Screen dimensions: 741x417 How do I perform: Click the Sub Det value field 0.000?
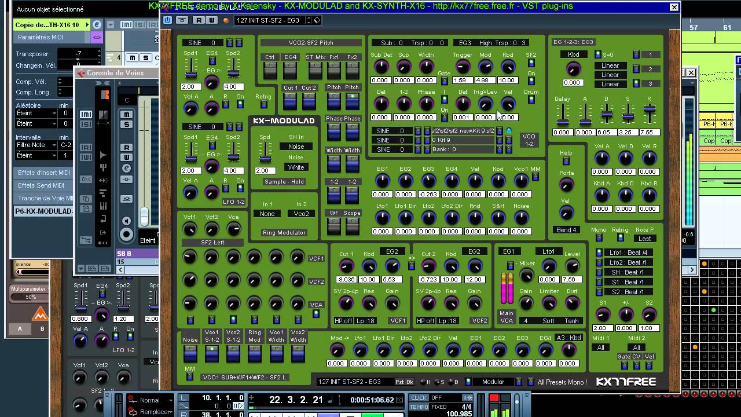point(380,81)
